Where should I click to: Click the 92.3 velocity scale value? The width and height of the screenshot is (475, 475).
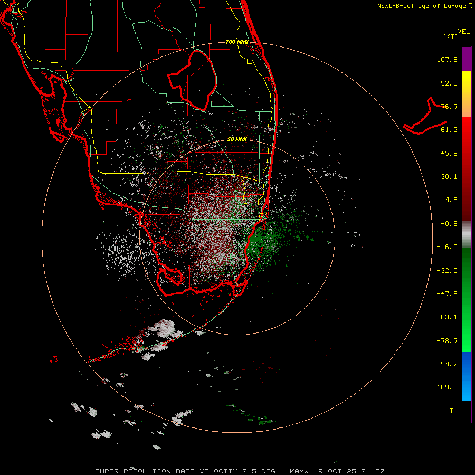(449, 83)
